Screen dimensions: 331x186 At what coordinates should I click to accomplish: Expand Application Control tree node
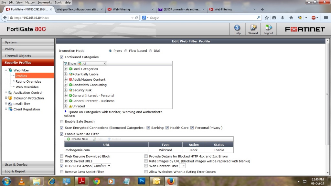(x=6, y=92)
